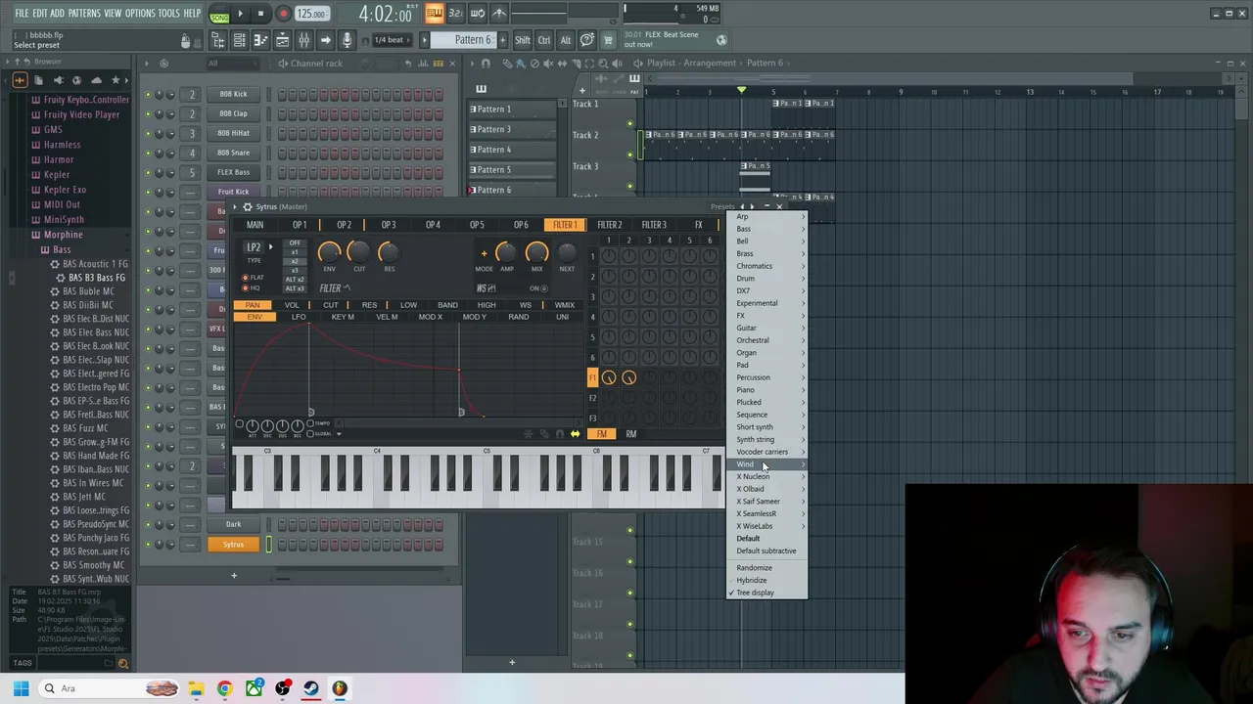Expand the Bass preset submenu

pyautogui.click(x=768, y=229)
